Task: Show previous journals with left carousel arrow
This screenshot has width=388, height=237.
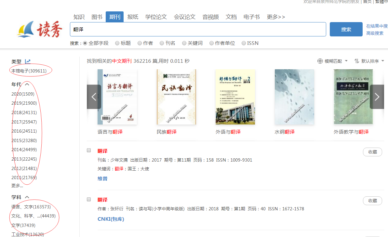Action: [94, 97]
